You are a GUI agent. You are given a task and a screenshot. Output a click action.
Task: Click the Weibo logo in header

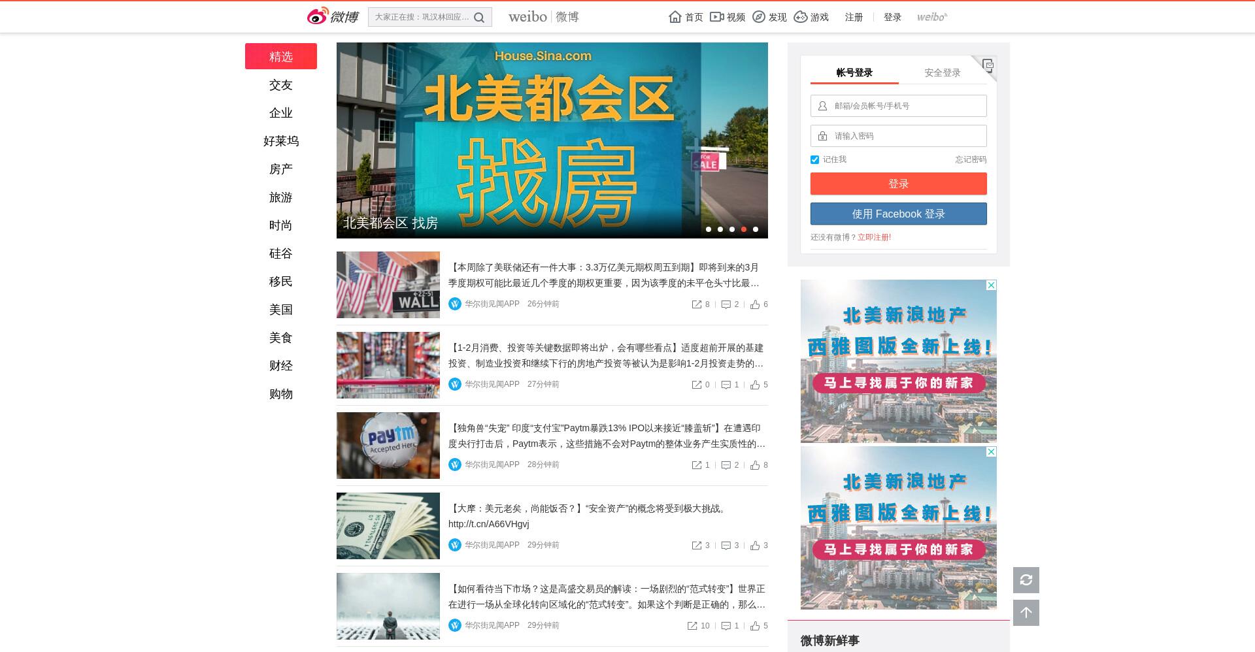[333, 16]
